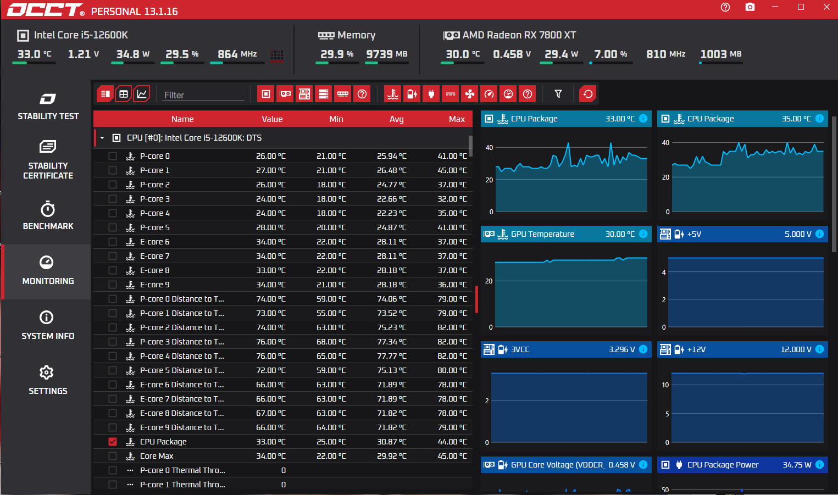The width and height of the screenshot is (838, 495).
Task: Click the funnel filter icon
Action: pos(558,94)
